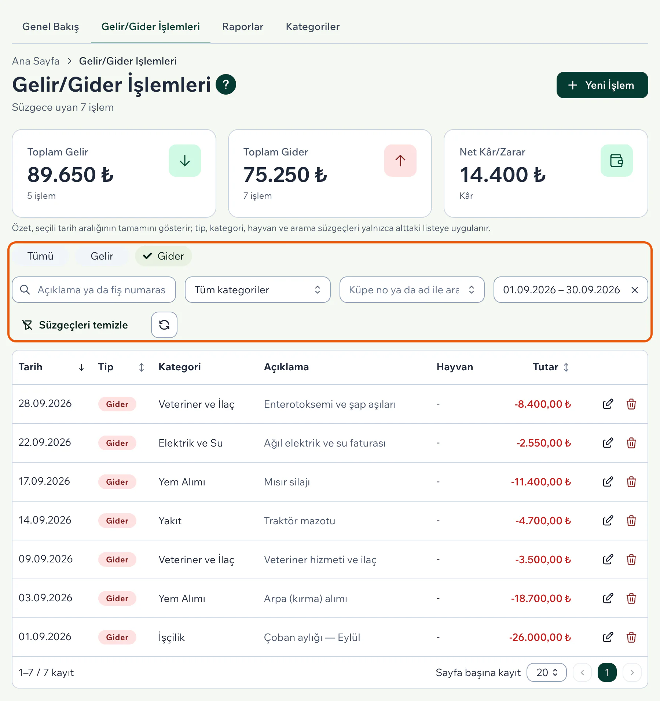The height and width of the screenshot is (701, 660).
Task: Click the -26.000,00 ₺ amount cell
Action: click(540, 637)
